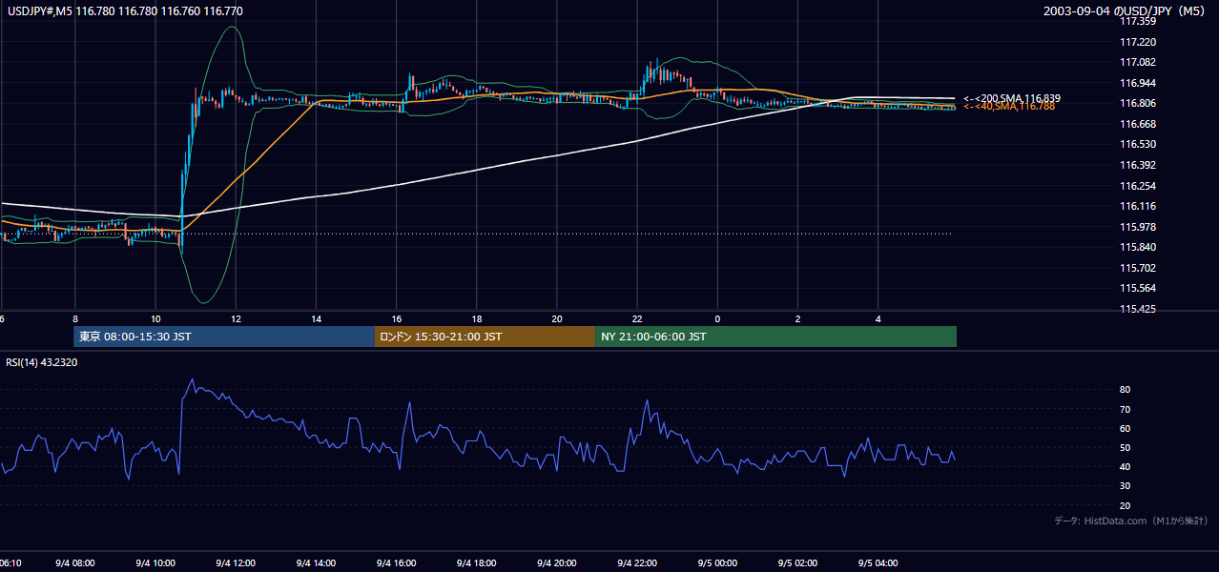Click hour label 18 under the price chart

(476, 318)
